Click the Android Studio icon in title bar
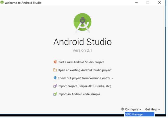Screen dimensions: 168x118 click(2, 3)
